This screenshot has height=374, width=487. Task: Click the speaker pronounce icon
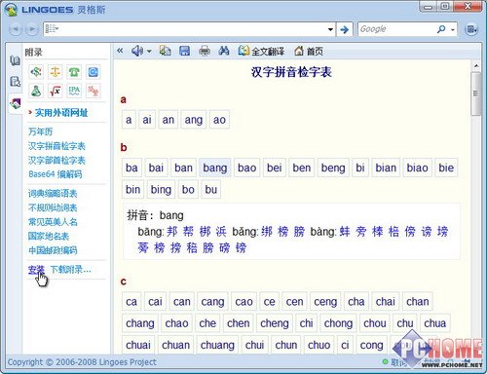click(137, 51)
